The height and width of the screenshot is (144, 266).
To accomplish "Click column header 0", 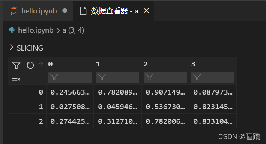I will [50, 64].
